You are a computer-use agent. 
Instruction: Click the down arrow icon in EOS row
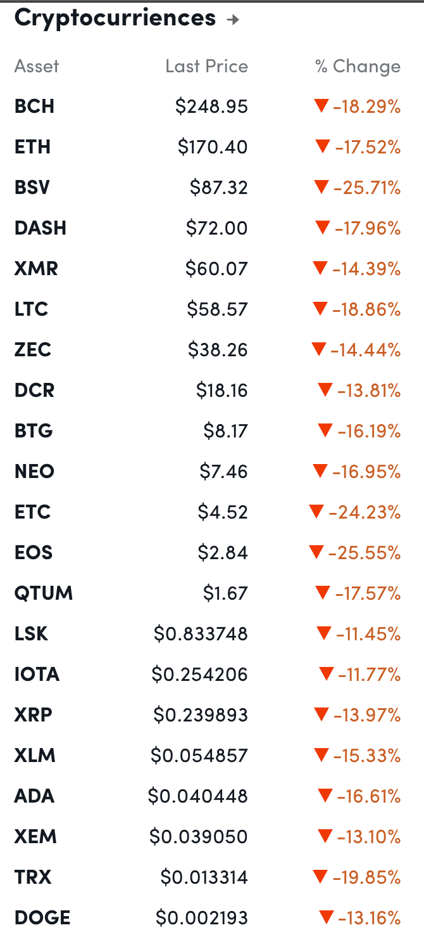coord(316,552)
